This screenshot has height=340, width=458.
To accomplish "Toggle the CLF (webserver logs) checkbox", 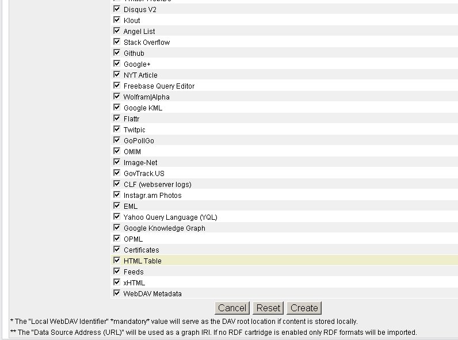I will pos(117,184).
